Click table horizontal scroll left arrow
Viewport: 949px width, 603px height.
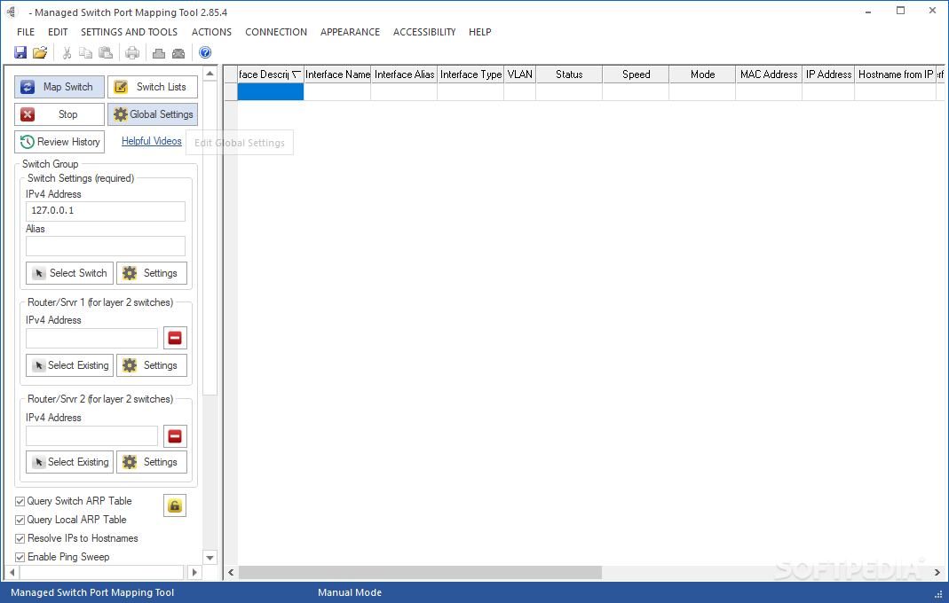231,572
